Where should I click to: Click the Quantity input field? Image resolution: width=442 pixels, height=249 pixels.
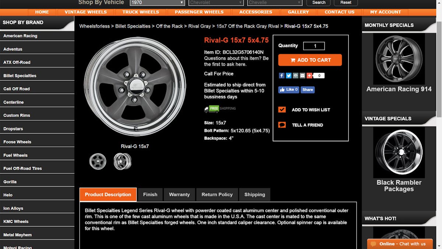pyautogui.click(x=314, y=46)
